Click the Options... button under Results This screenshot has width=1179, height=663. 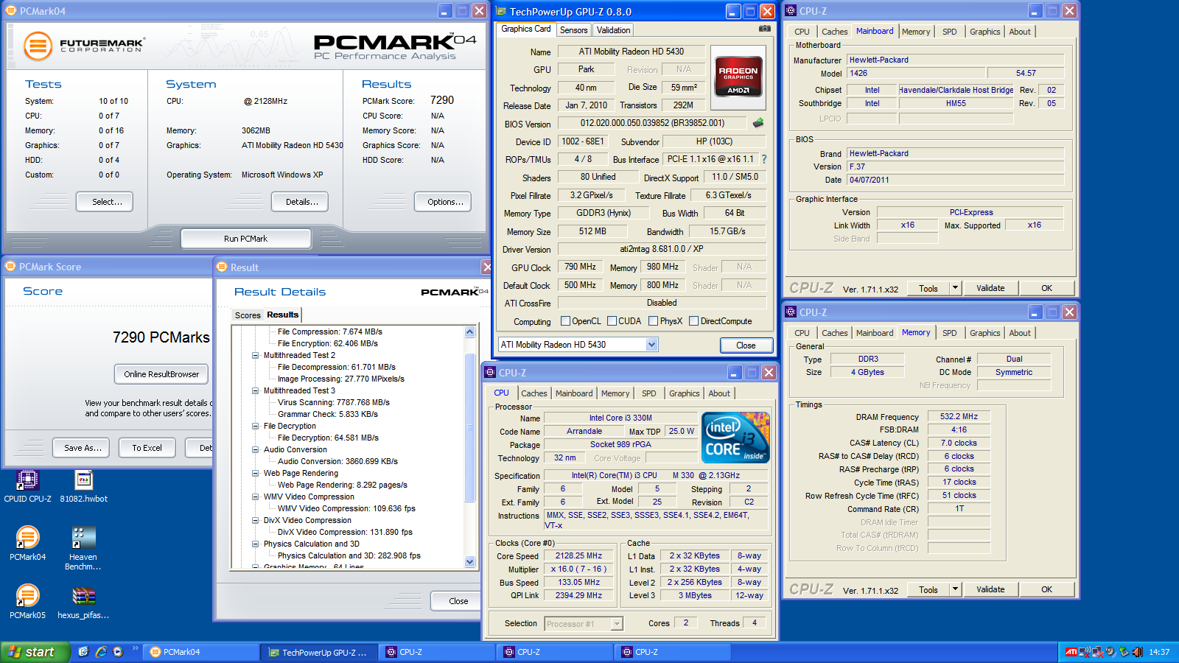tap(443, 202)
